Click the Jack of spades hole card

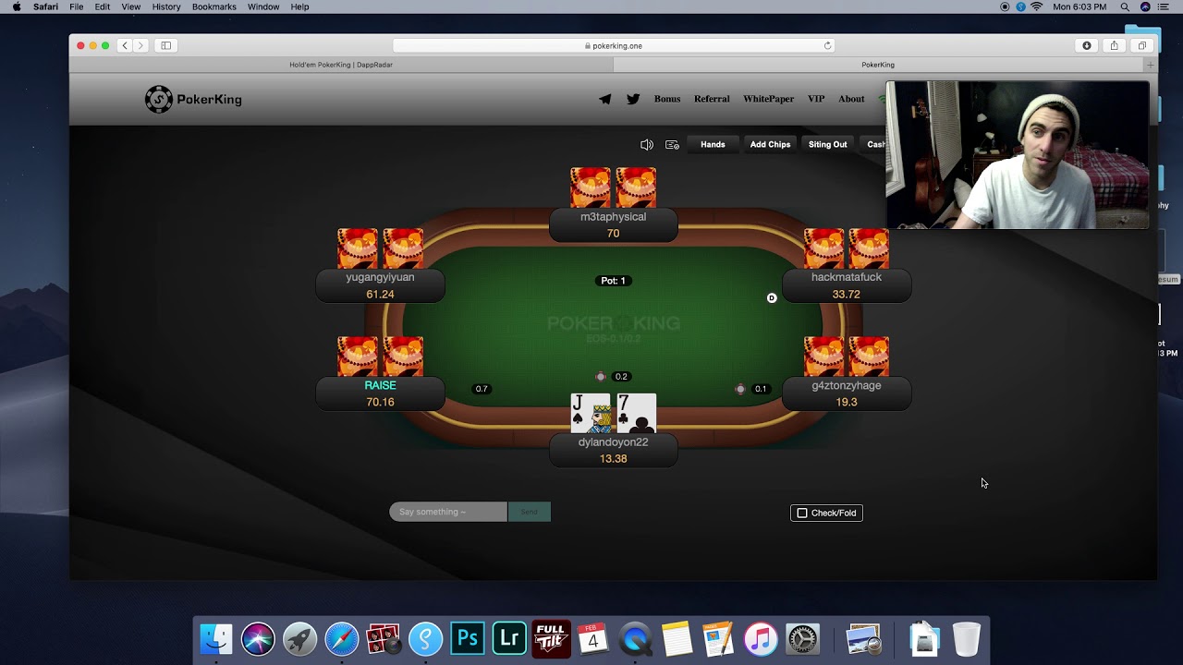click(591, 414)
